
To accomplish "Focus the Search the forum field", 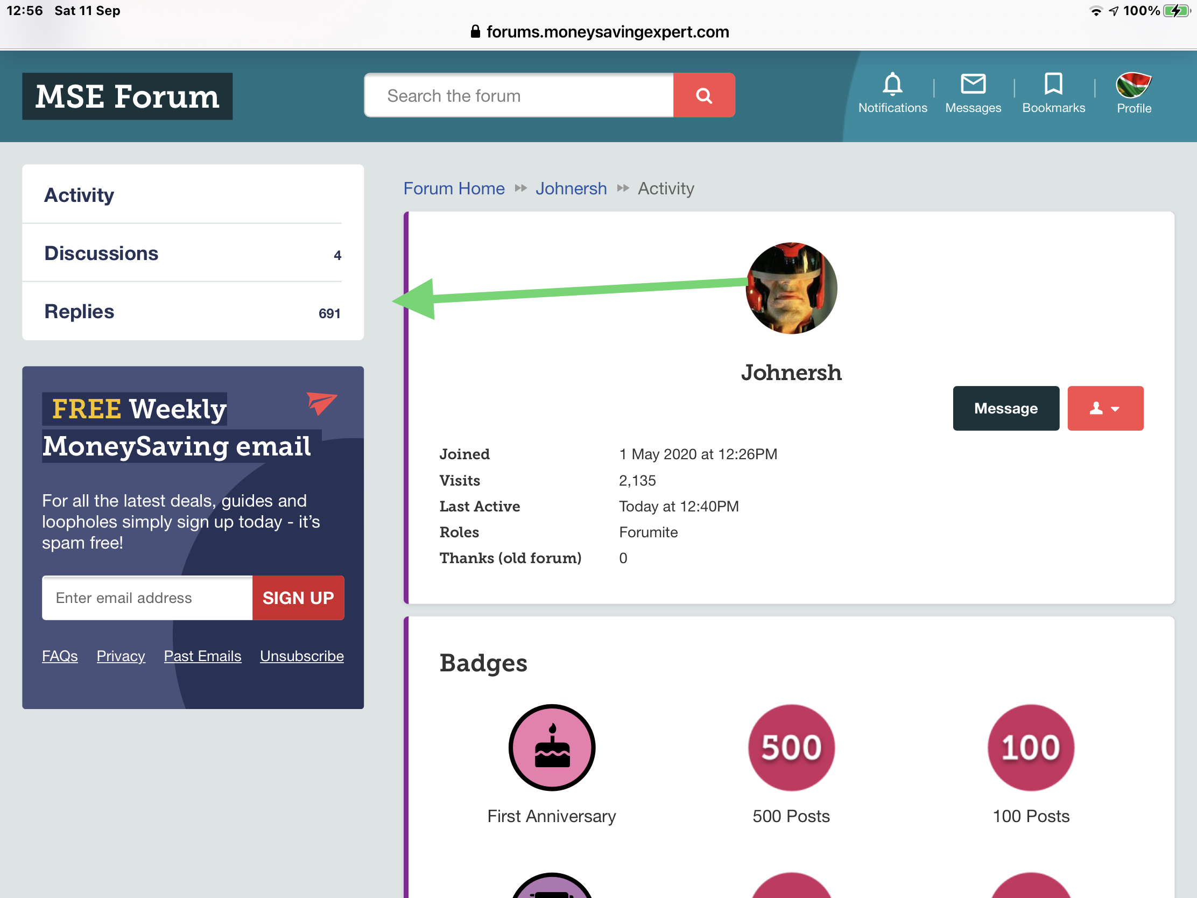I will point(519,95).
